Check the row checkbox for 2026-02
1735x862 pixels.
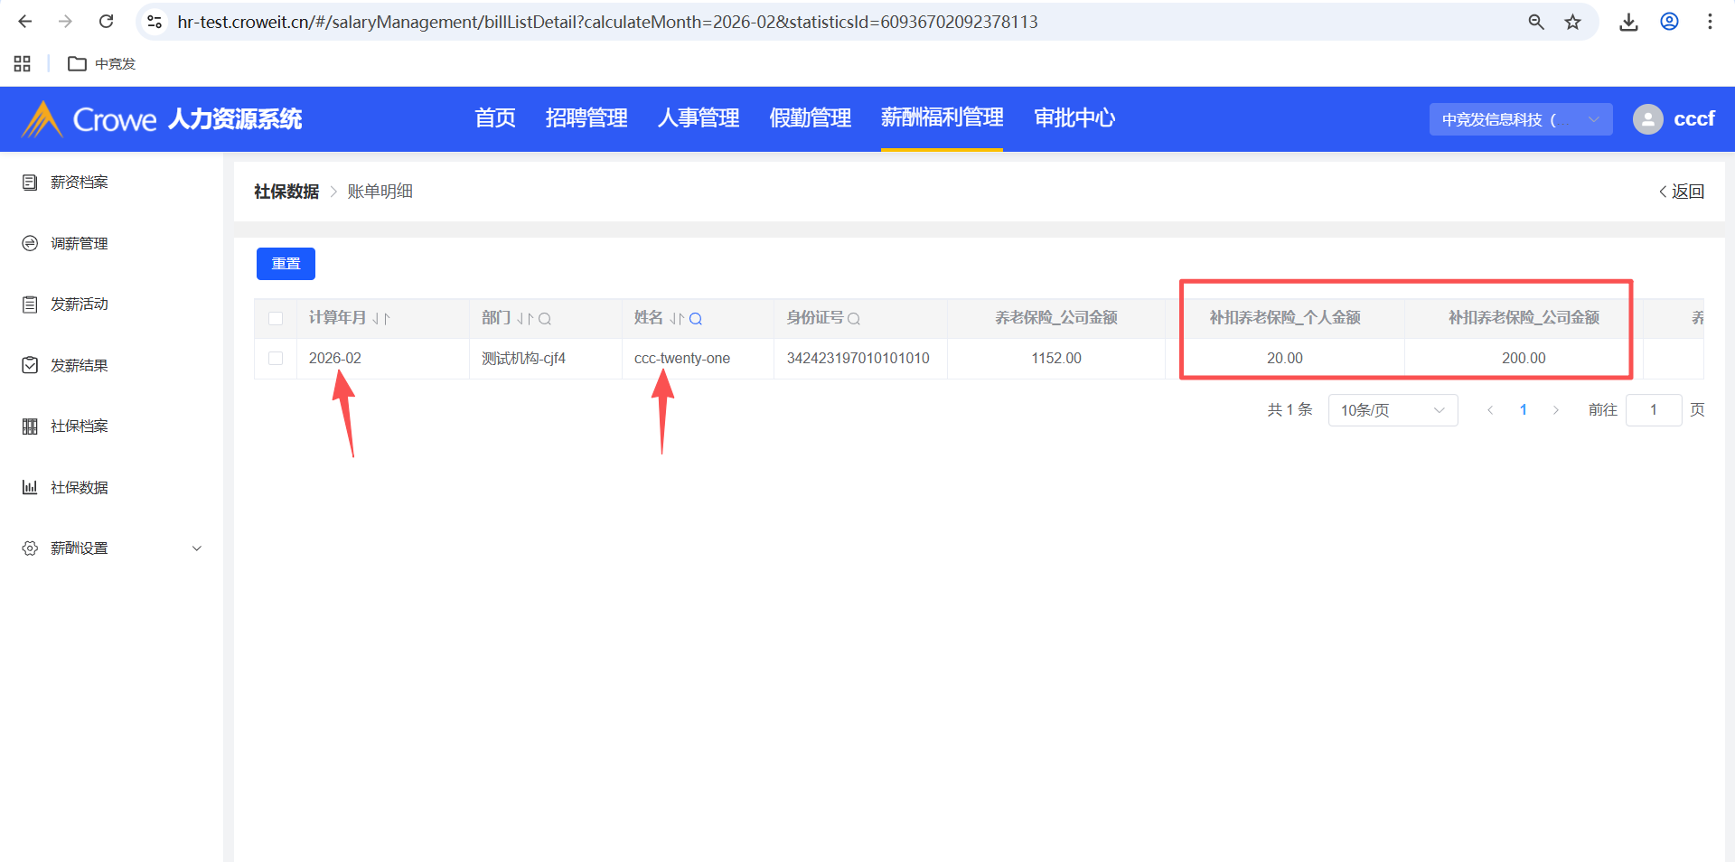pos(276,359)
